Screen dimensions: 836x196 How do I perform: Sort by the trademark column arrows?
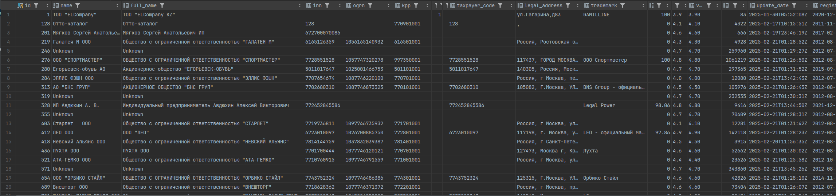pyautogui.click(x=643, y=5)
